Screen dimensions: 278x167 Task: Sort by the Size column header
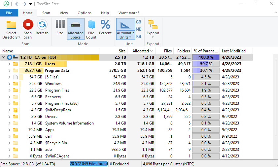(x=113, y=51)
